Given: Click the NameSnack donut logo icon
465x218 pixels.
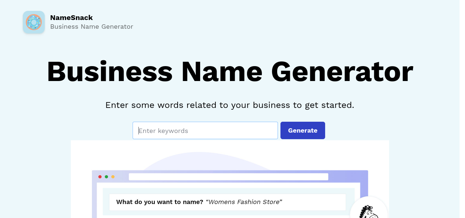Looking at the screenshot, I should click(34, 22).
